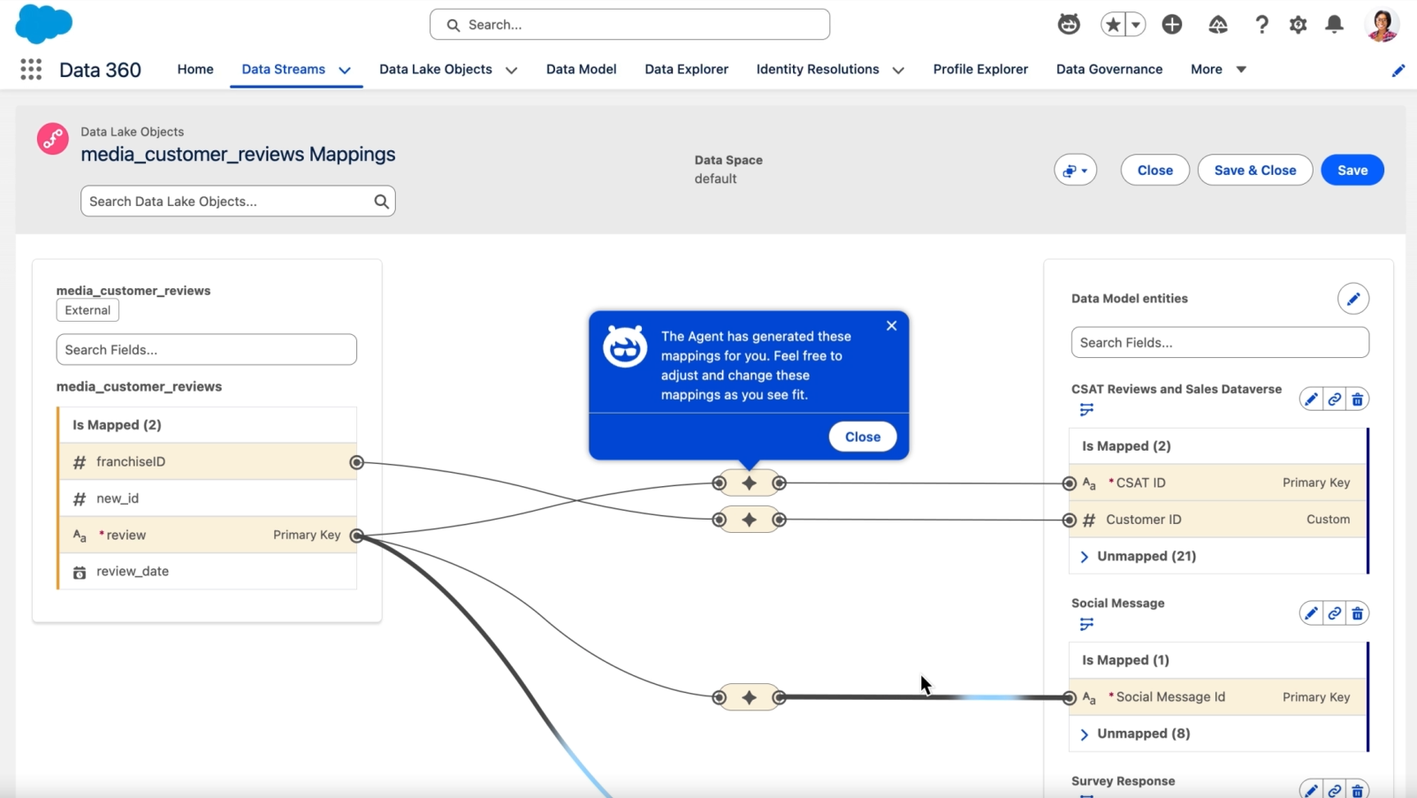
Task: Select the Customer ID Custom row
Action: point(1217,520)
